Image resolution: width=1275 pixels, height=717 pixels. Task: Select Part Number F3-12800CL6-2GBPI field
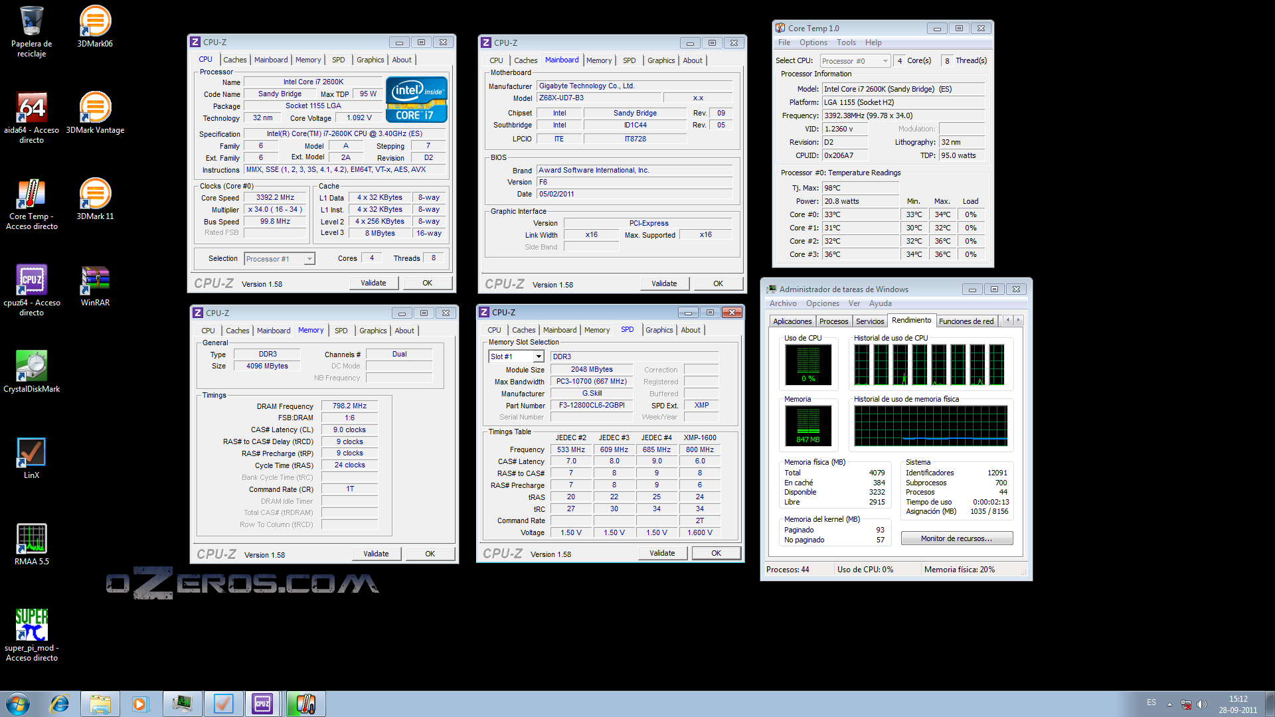coord(592,405)
